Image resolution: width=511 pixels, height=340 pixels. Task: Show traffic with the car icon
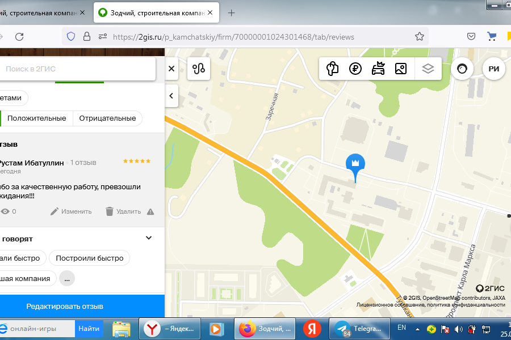point(378,69)
